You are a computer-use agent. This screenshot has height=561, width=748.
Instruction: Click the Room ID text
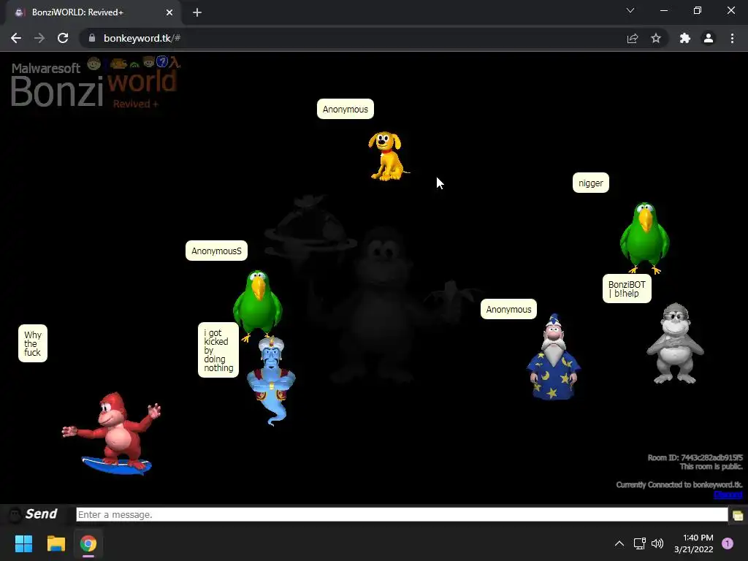pyautogui.click(x=695, y=457)
